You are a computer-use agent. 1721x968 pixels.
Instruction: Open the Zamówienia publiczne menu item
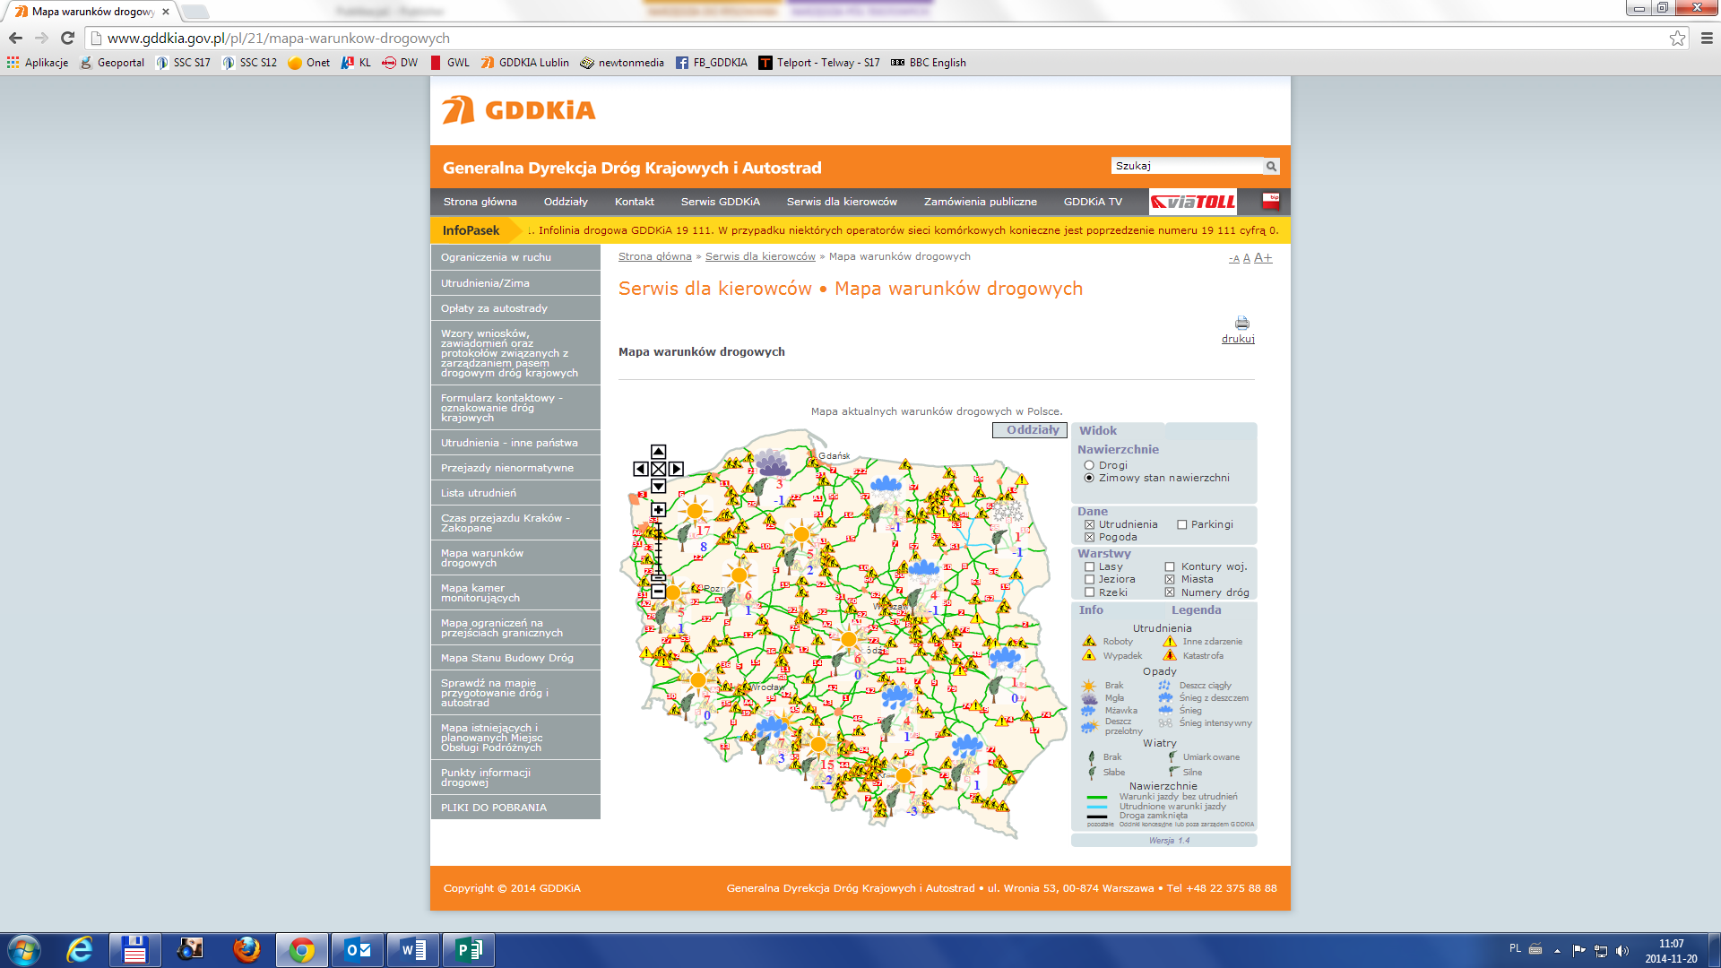(x=980, y=202)
